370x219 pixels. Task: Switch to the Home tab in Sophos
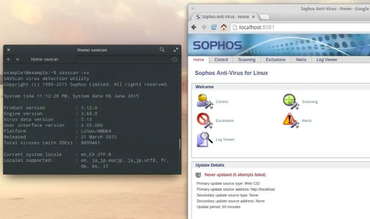pyautogui.click(x=198, y=60)
